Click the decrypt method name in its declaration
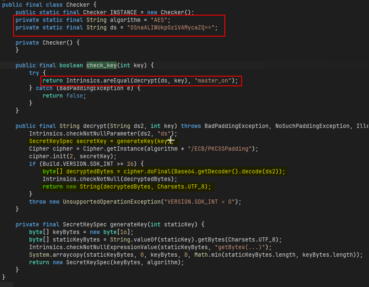The image size is (369, 287). [x=94, y=126]
